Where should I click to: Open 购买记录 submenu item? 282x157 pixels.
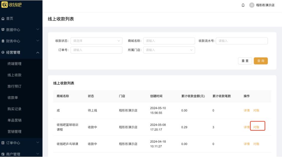[x=14, y=109]
